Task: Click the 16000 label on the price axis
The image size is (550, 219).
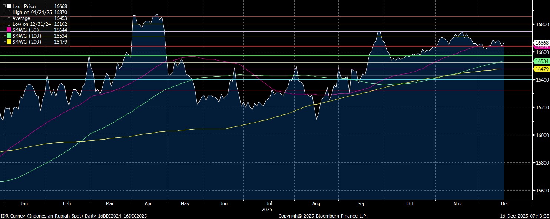Action: click(x=541, y=135)
